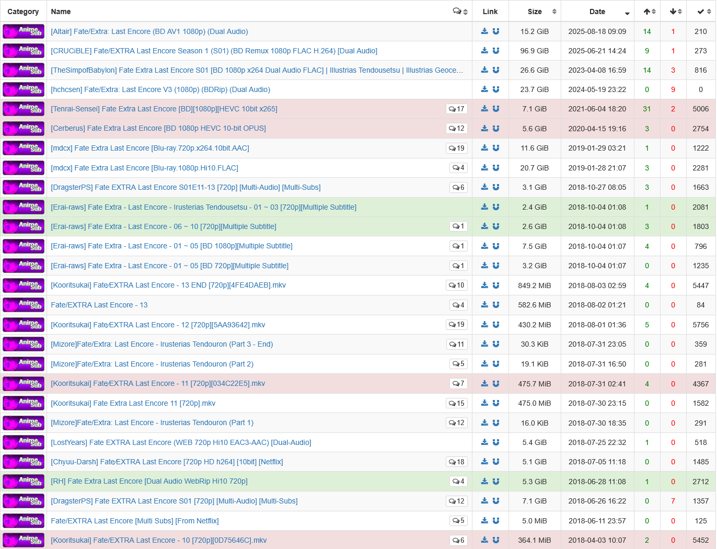Screen dimensions: 717x549
Task: Sort table by leechers column
Action: coord(673,12)
